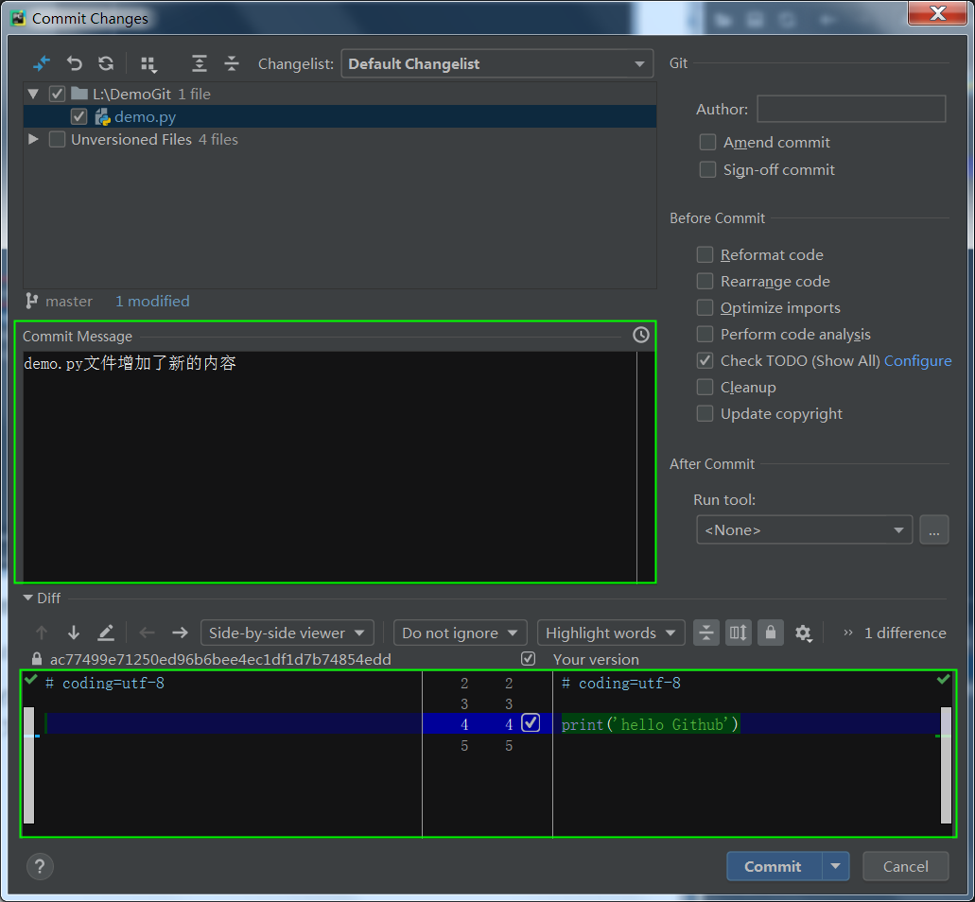The height and width of the screenshot is (902, 975).
Task: Open the Side-by-side viewer dropdown
Action: point(287,633)
